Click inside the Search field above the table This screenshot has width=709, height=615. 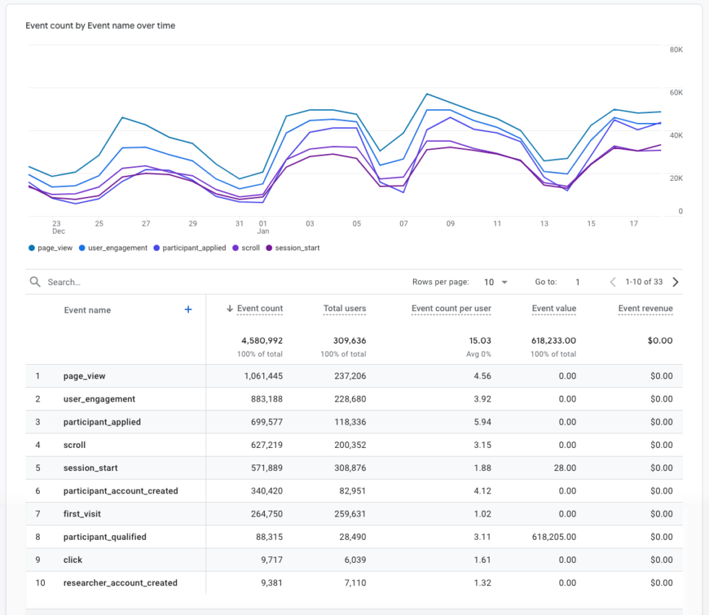[x=87, y=281]
